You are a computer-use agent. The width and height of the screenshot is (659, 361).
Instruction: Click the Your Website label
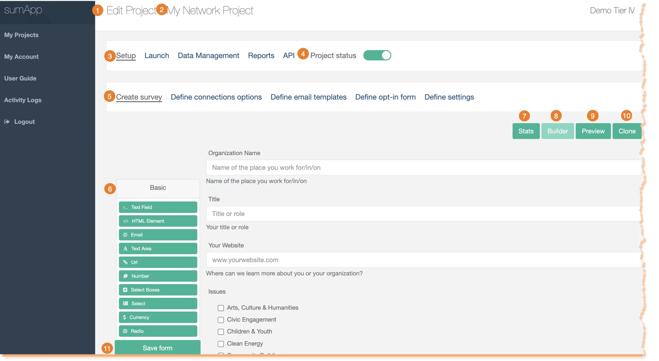pos(226,246)
